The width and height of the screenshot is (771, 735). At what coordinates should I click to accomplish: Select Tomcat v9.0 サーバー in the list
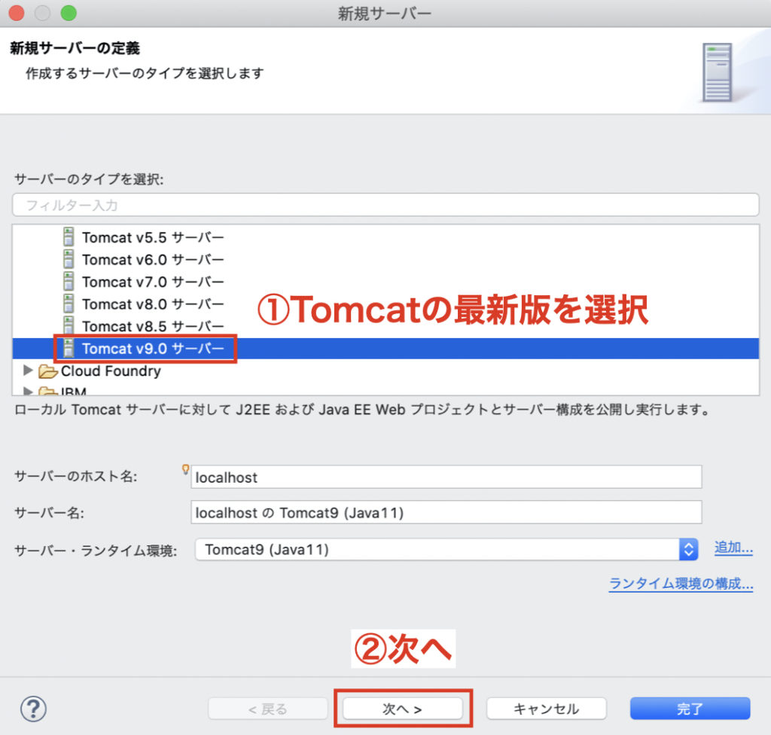[153, 349]
